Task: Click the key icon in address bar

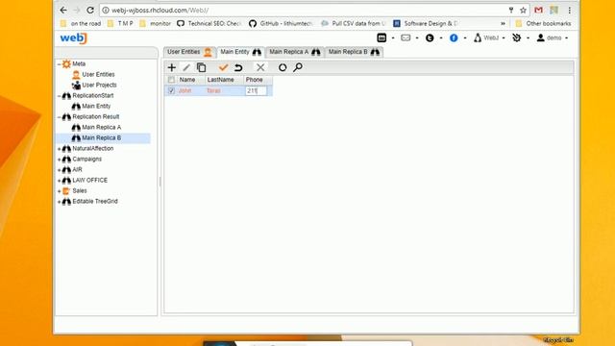Action: [511, 11]
